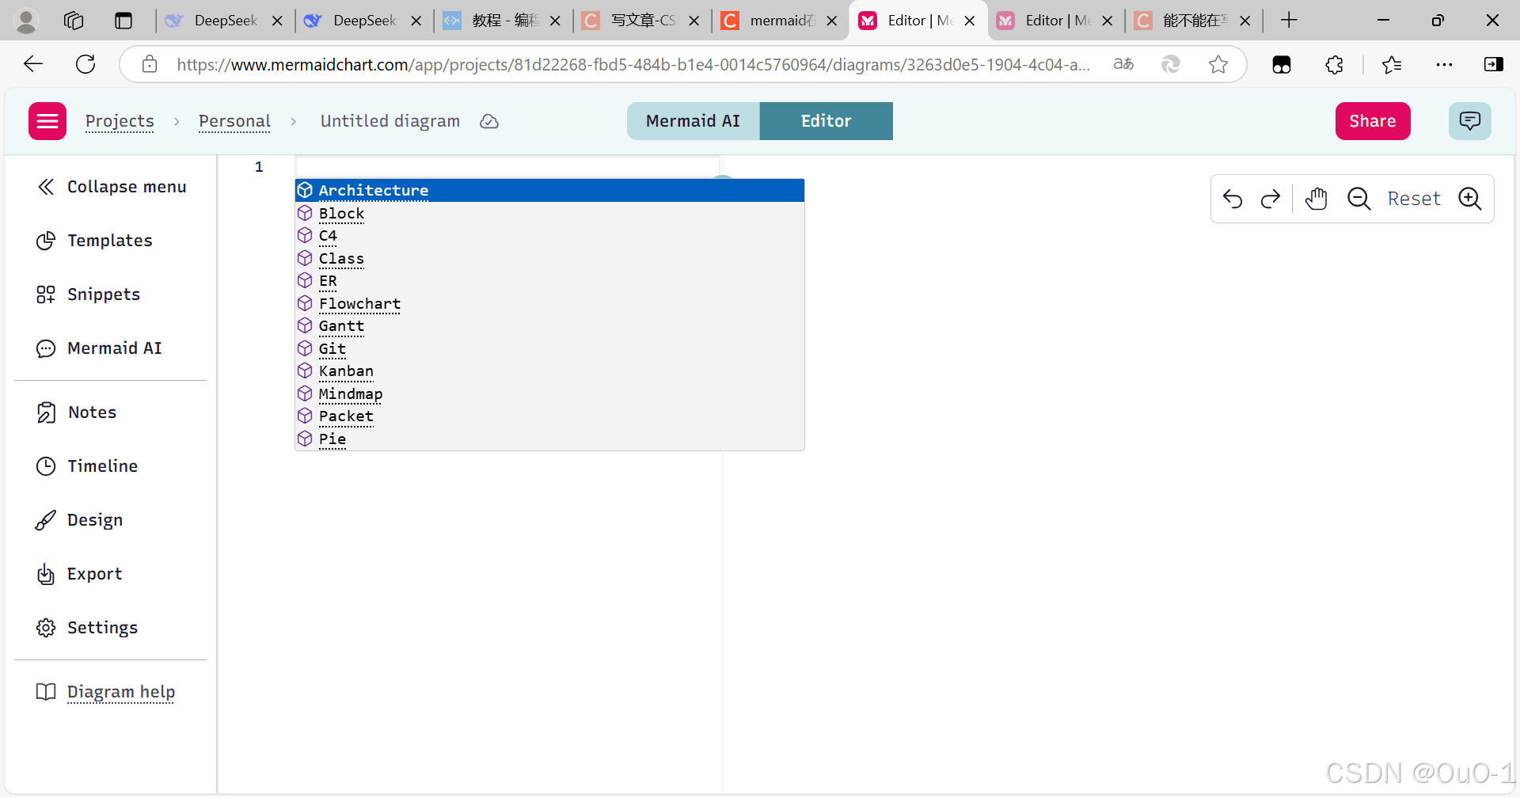Open Design in the sidebar
1520x798 pixels.
[79, 520]
